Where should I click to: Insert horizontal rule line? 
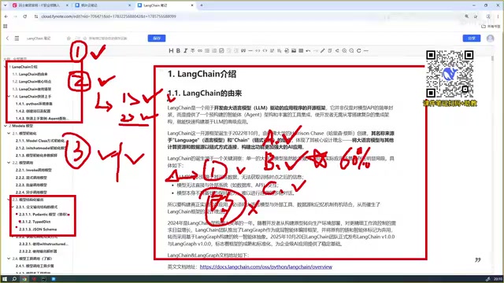(250, 50)
